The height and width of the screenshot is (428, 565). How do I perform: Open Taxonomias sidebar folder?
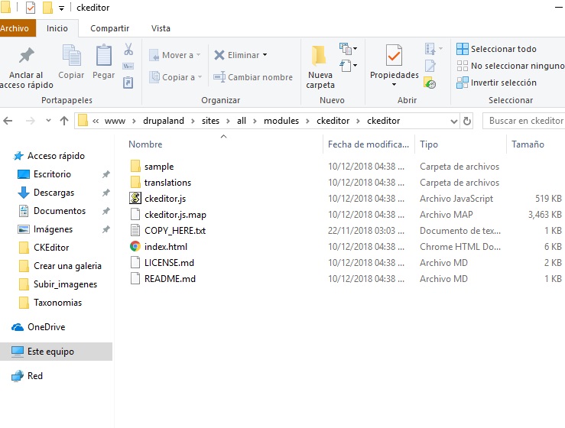click(x=57, y=303)
